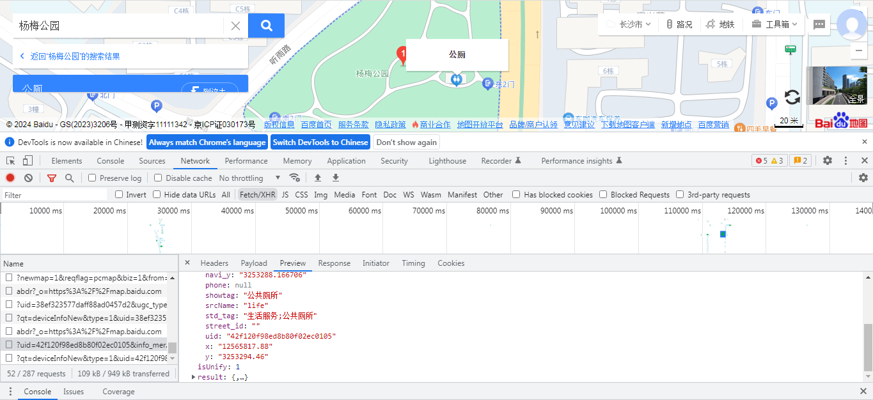Click into the network Filter input field
The width and height of the screenshot is (873, 400).
54,195
